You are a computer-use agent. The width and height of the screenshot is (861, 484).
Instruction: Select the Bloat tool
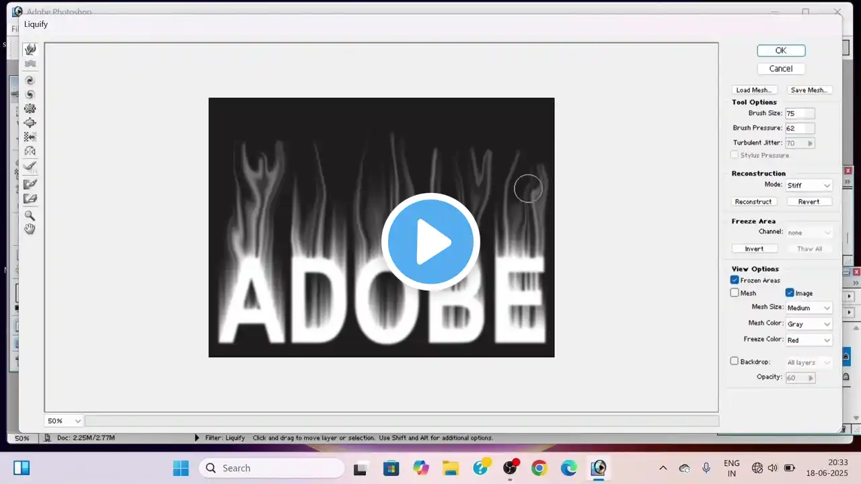coord(30,122)
